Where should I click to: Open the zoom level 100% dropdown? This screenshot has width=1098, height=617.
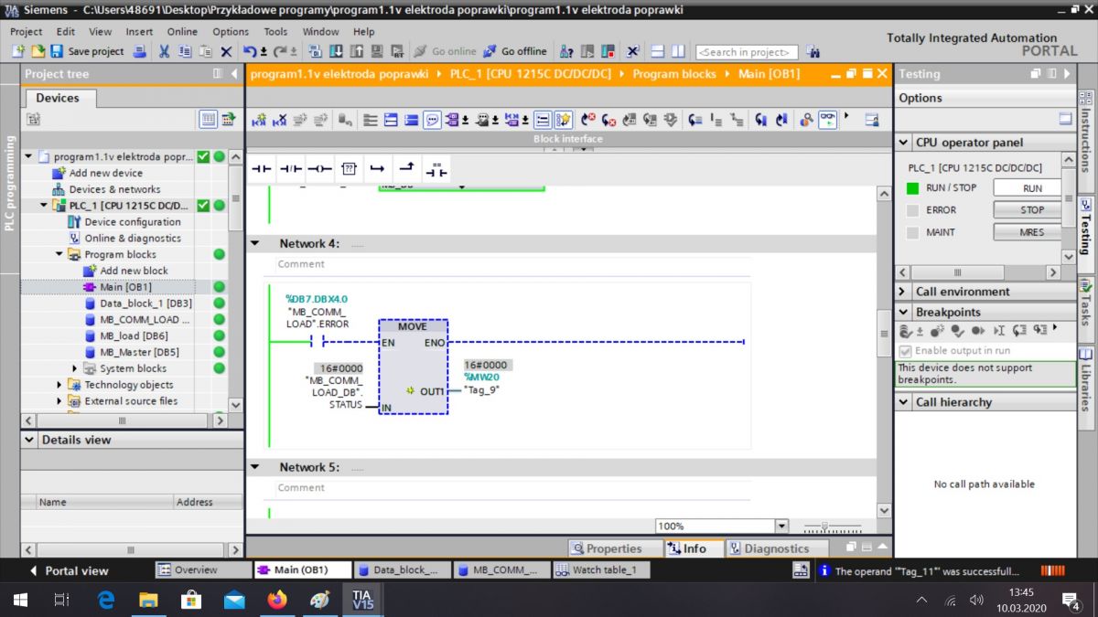pos(780,527)
